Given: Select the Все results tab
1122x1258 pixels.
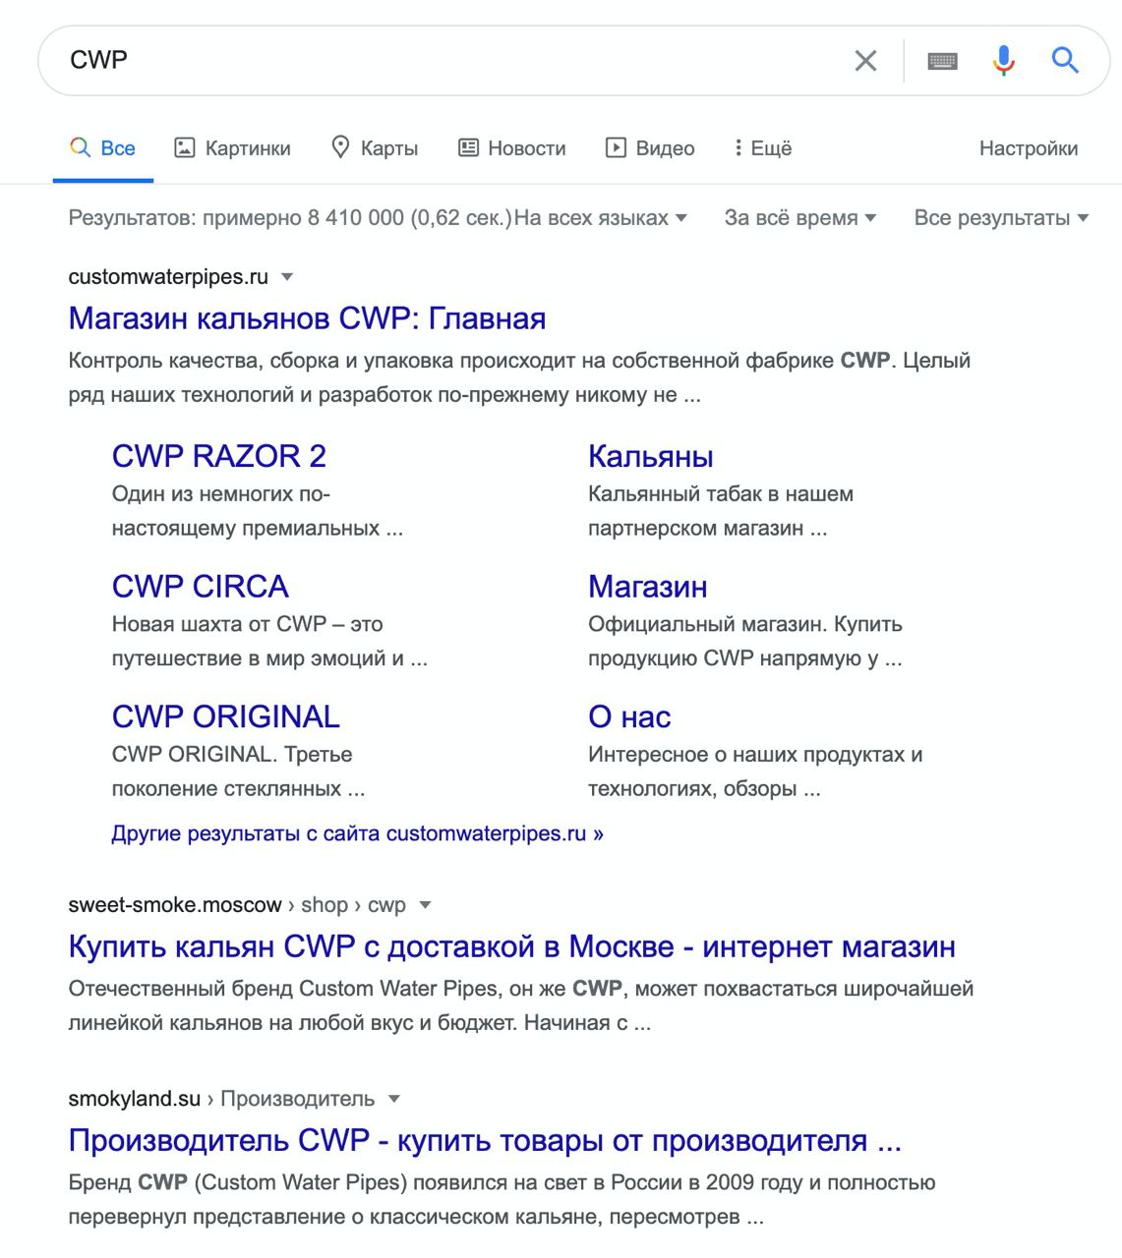Looking at the screenshot, I should pos(103,148).
